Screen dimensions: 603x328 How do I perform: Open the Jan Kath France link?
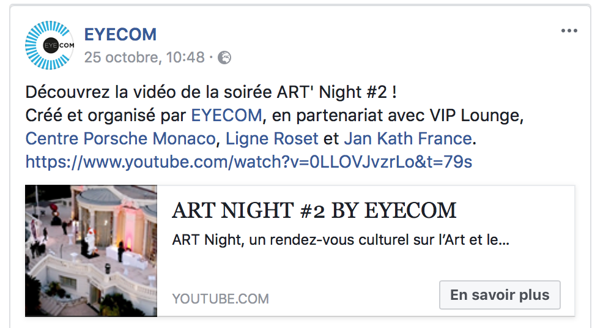tap(408, 138)
